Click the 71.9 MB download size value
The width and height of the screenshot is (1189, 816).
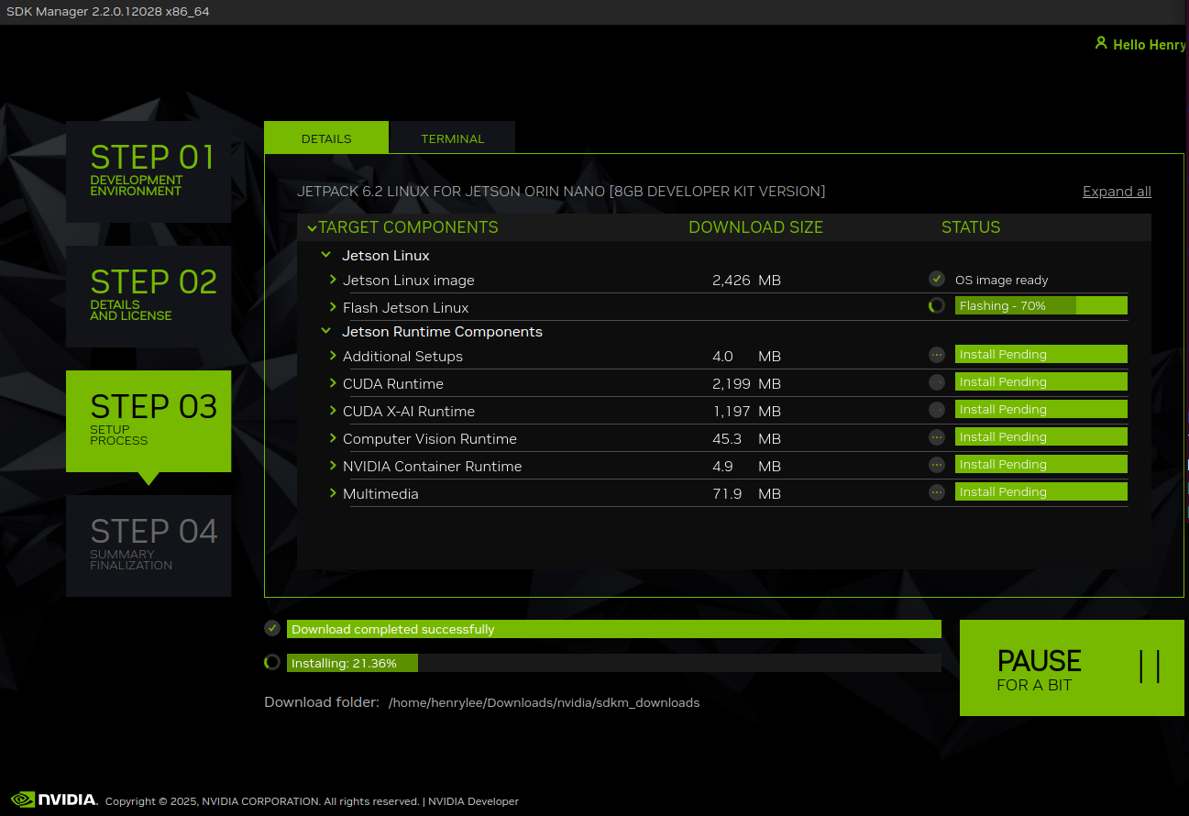[x=746, y=494]
